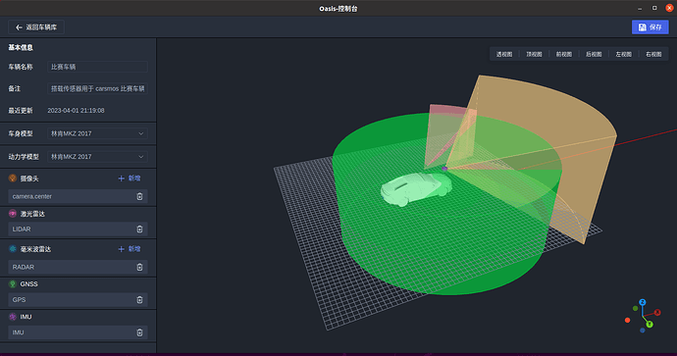Expand the 动力学模型 dropdown
The height and width of the screenshot is (356, 677).
coord(97,157)
